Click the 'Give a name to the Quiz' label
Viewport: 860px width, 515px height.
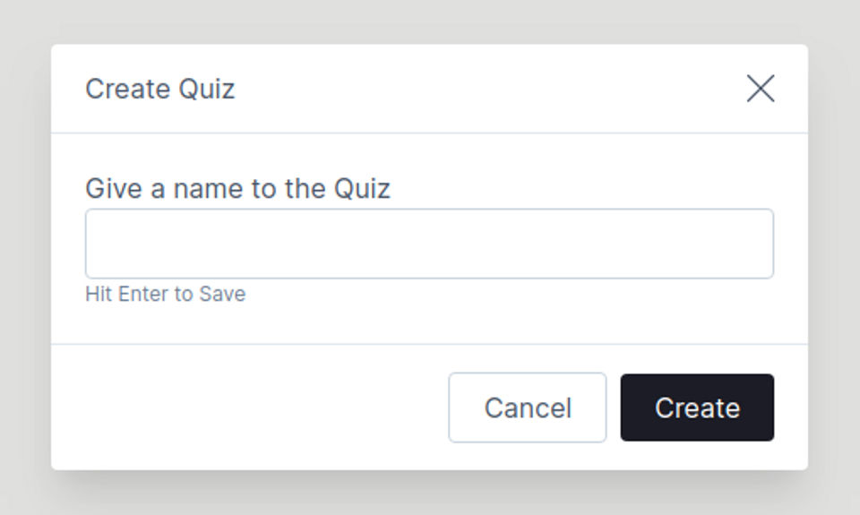click(237, 189)
